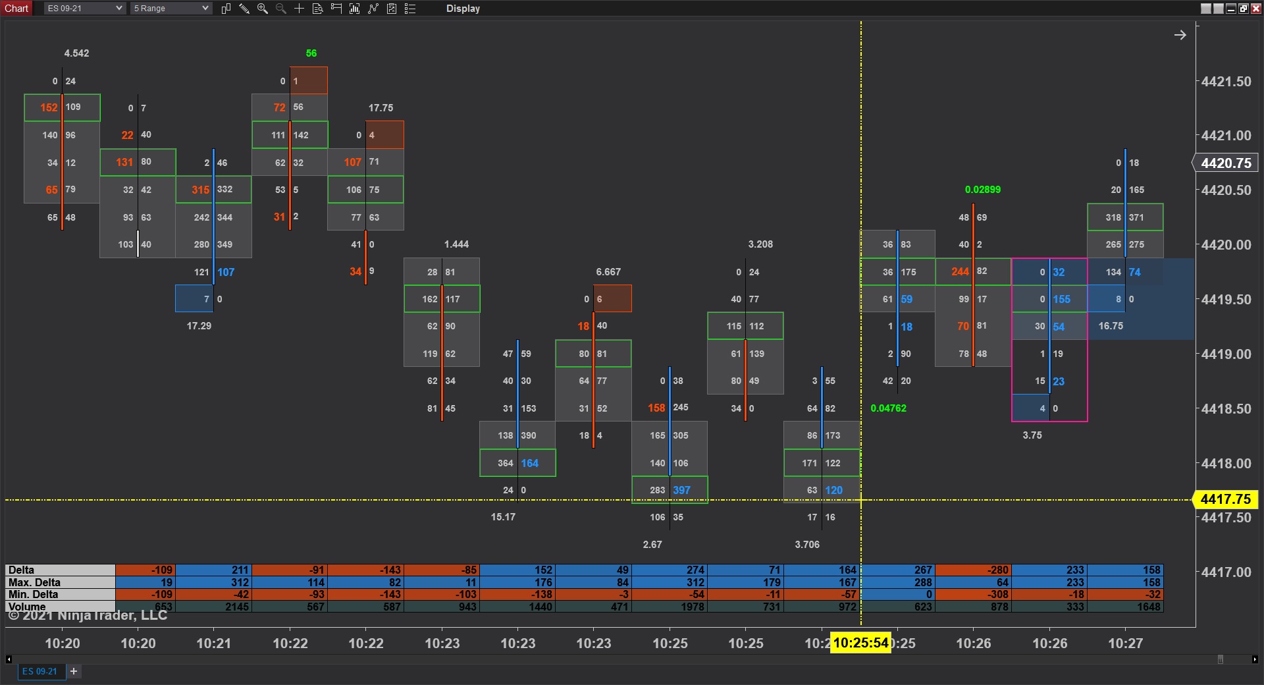1264x685 pixels.
Task: Click orange footprint value 244
Action: coord(960,271)
